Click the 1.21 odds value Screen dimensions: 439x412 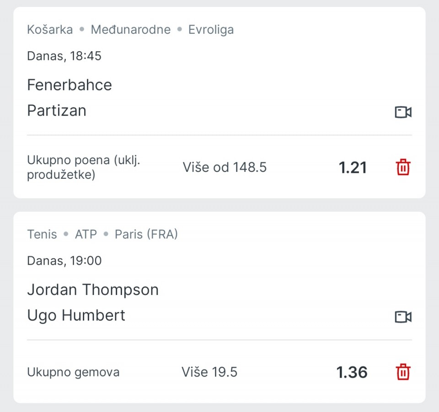[353, 168]
